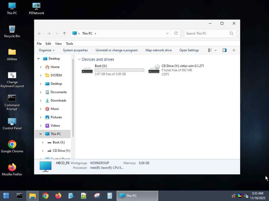
Task: Expand the Documents tree node
Action: pyautogui.click(x=41, y=92)
